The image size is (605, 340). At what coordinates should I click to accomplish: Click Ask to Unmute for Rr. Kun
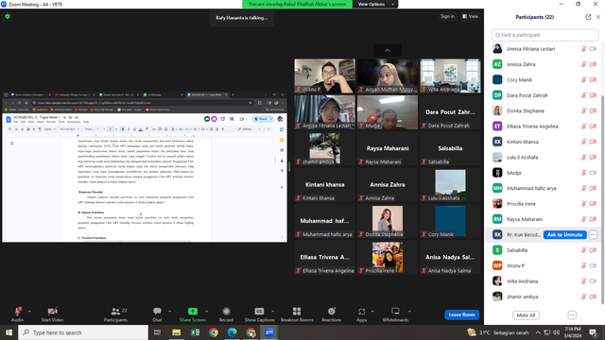point(565,235)
